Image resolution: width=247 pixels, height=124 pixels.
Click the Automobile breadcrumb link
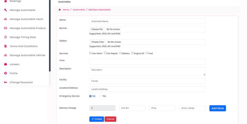pyautogui.click(x=79, y=10)
